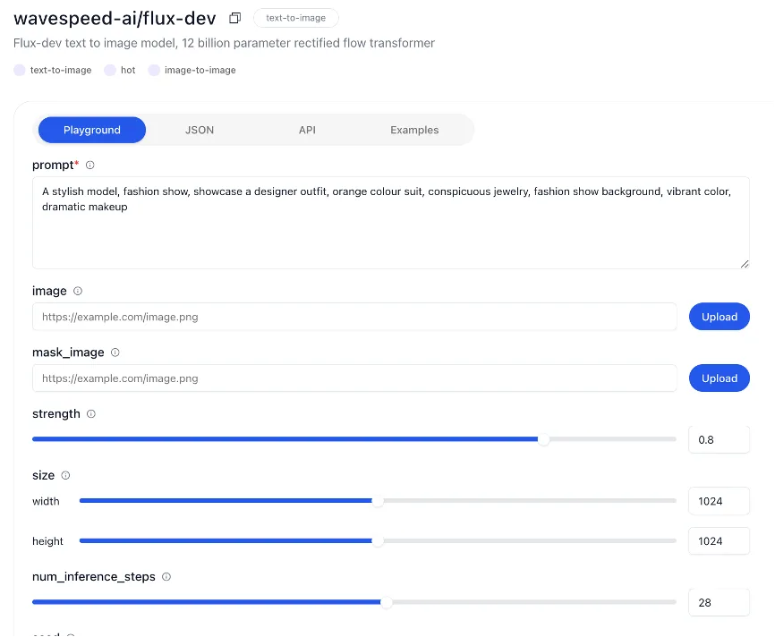Edit the width value 1024
The image size is (775, 637).
[x=720, y=501]
